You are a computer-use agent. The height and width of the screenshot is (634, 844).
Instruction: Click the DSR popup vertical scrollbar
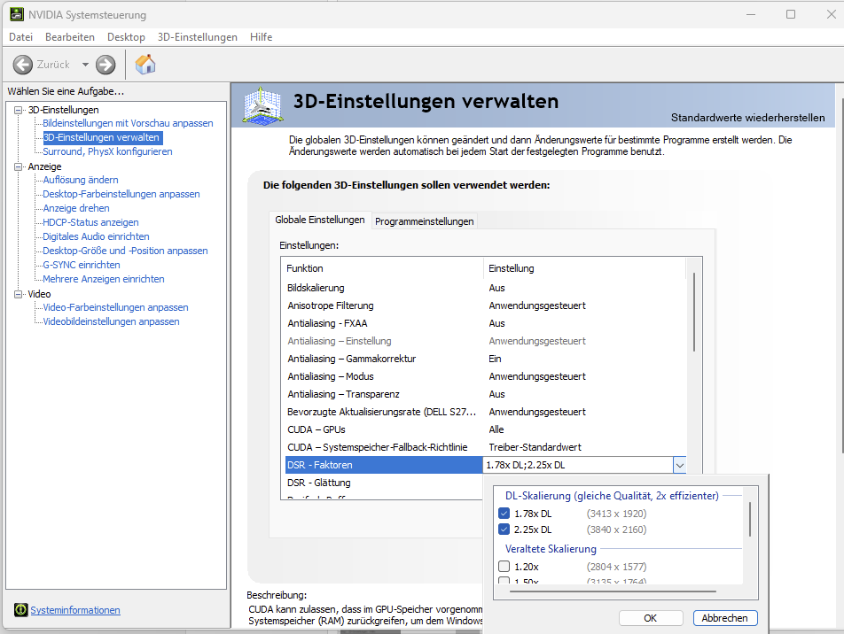pyautogui.click(x=750, y=520)
